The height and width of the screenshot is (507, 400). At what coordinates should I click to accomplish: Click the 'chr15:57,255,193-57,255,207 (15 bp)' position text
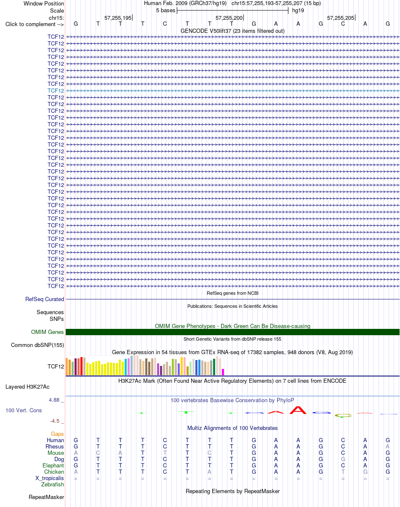tap(276, 3)
